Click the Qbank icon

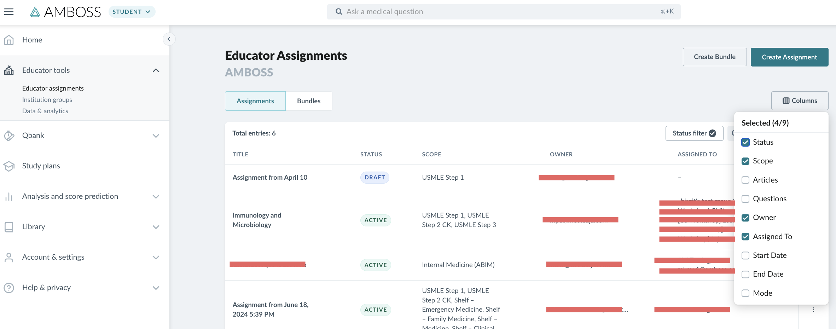9,135
